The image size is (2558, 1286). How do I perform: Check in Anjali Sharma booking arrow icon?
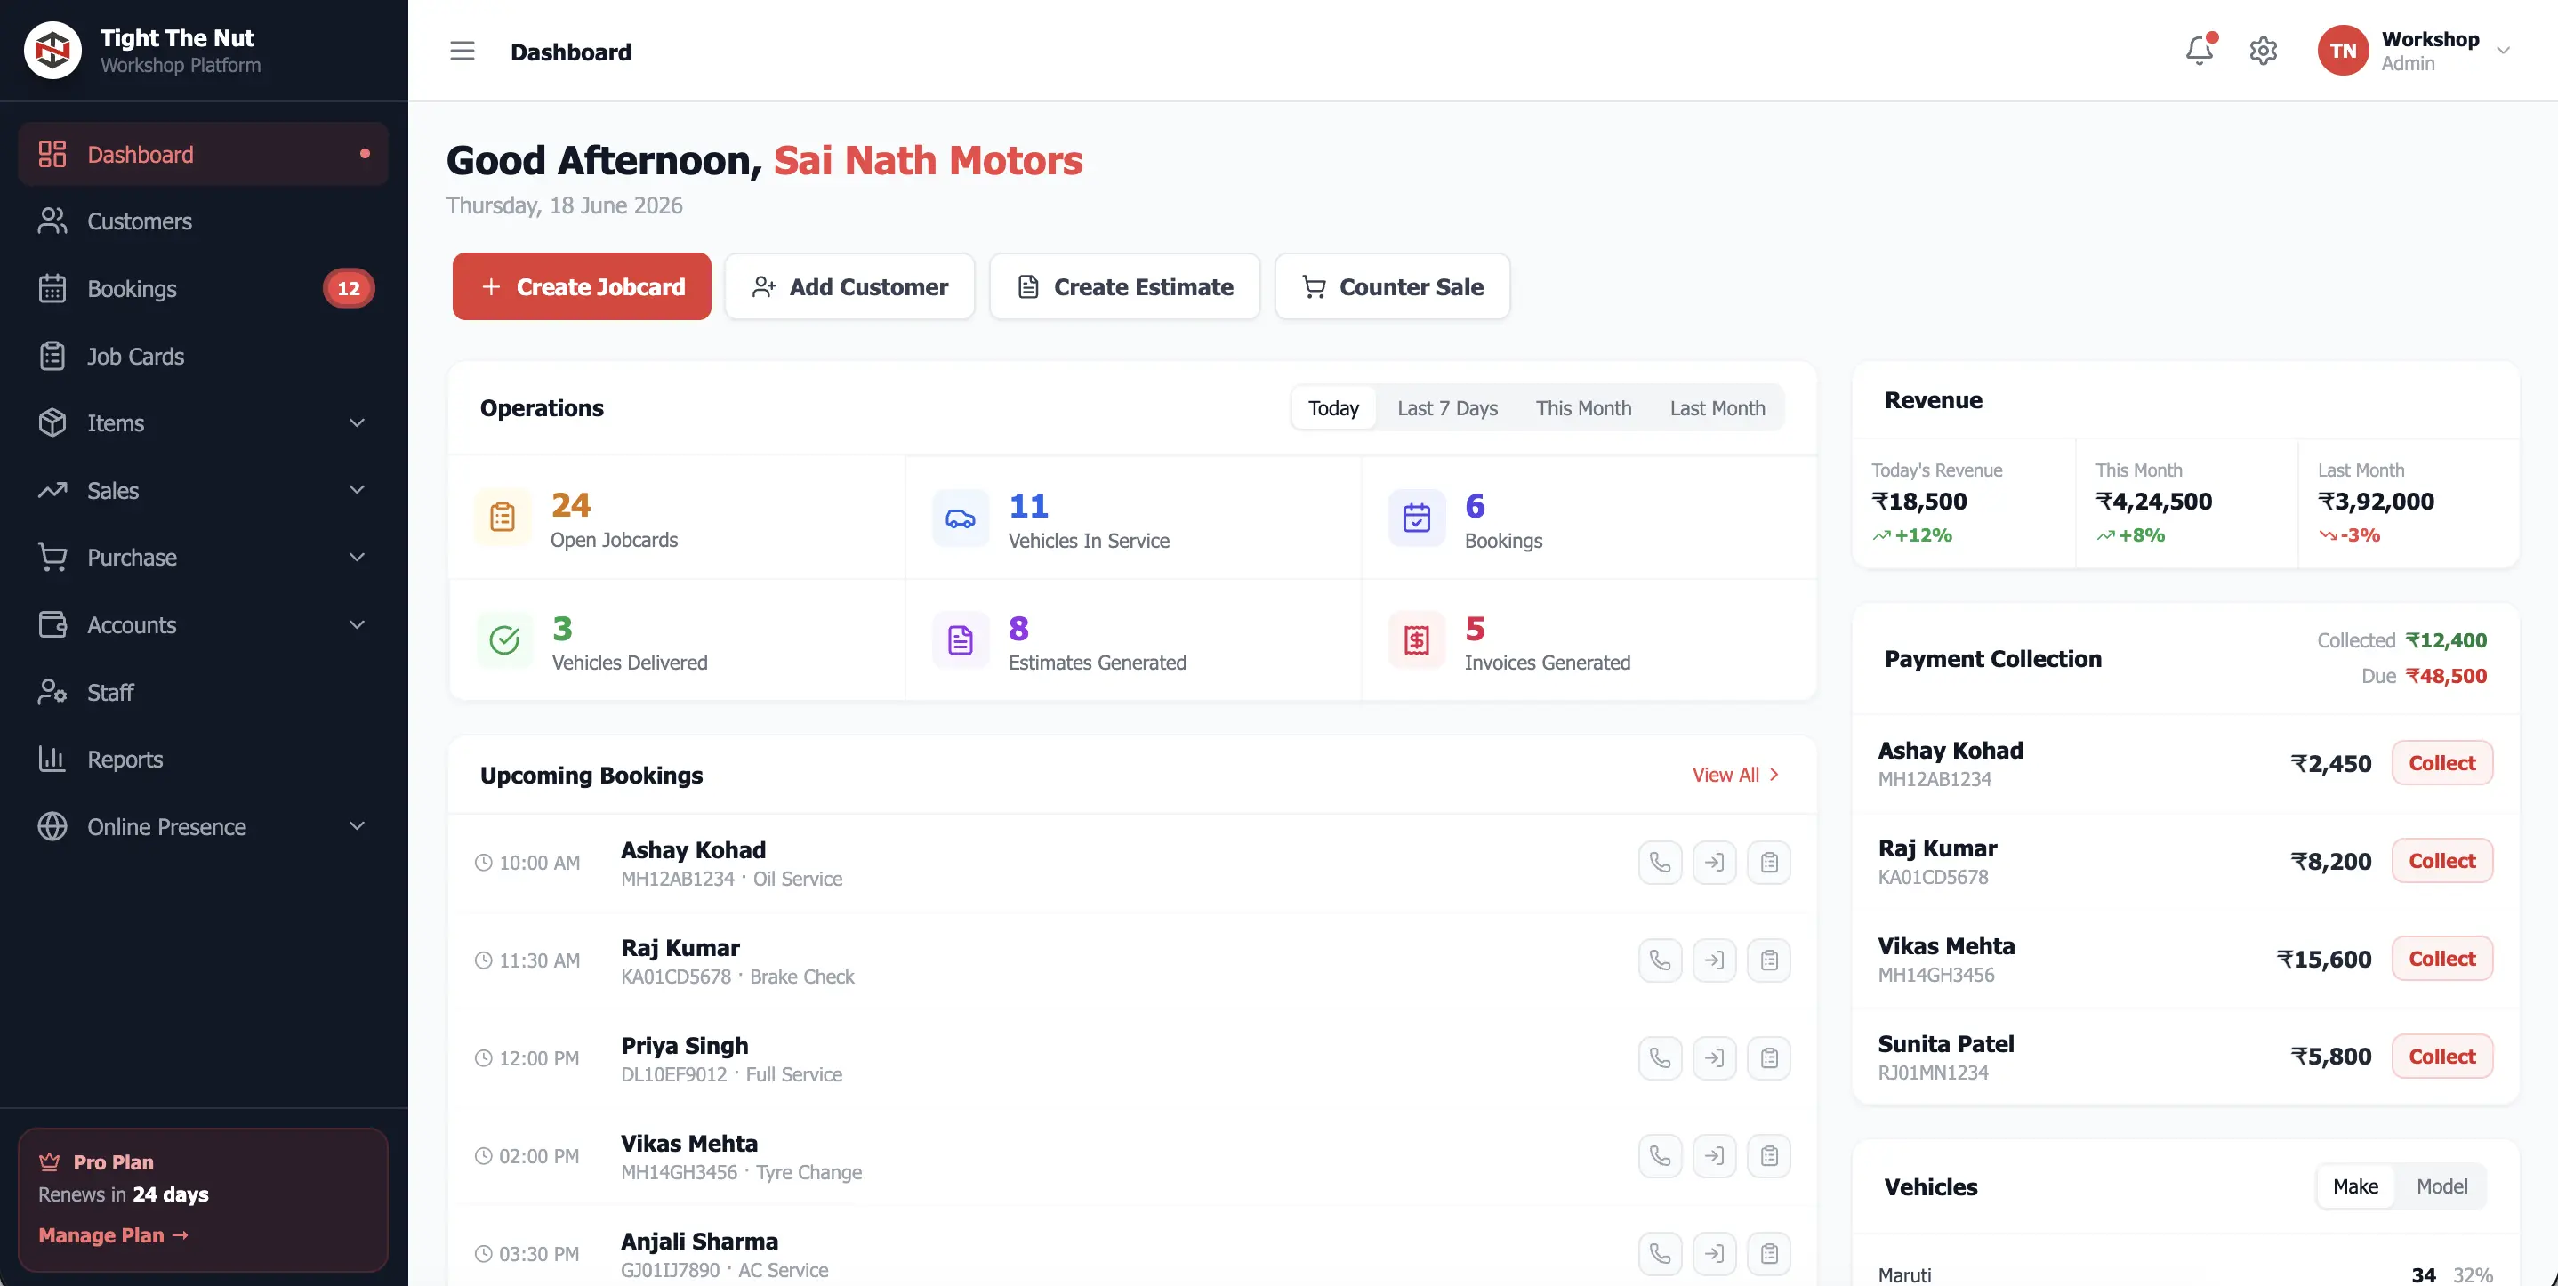(1714, 1253)
